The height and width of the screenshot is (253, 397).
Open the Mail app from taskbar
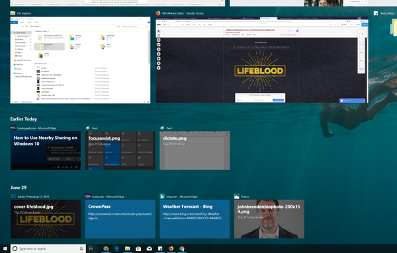[150, 248]
